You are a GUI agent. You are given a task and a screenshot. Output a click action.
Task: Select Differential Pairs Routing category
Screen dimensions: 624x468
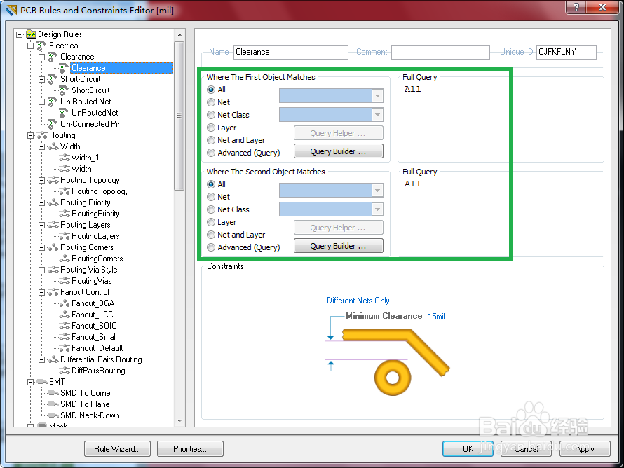click(101, 359)
